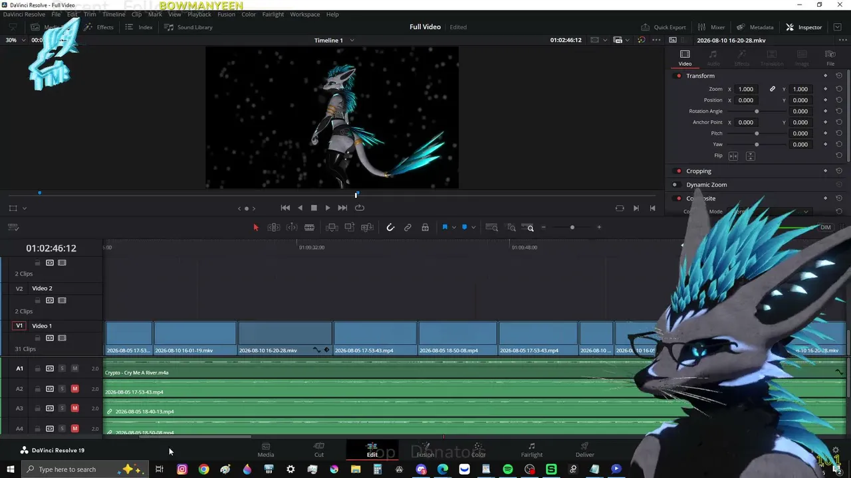Toggle Linked Selection chain icon

pyautogui.click(x=408, y=228)
